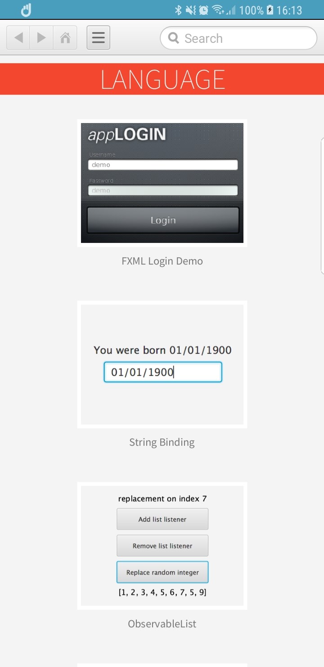The height and width of the screenshot is (667, 324).
Task: Grab the side handle on right edge
Action: 322,206
